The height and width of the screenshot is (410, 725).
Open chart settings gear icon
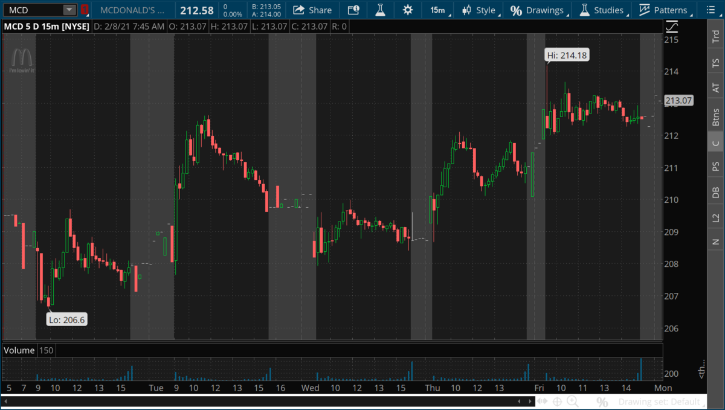pyautogui.click(x=408, y=10)
